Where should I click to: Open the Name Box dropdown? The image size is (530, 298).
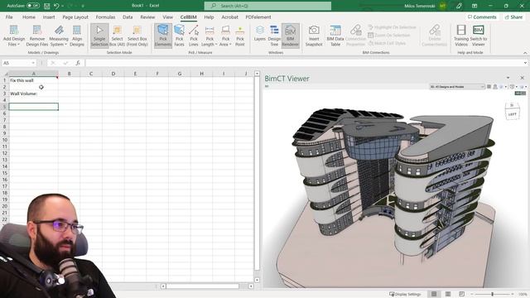33,63
